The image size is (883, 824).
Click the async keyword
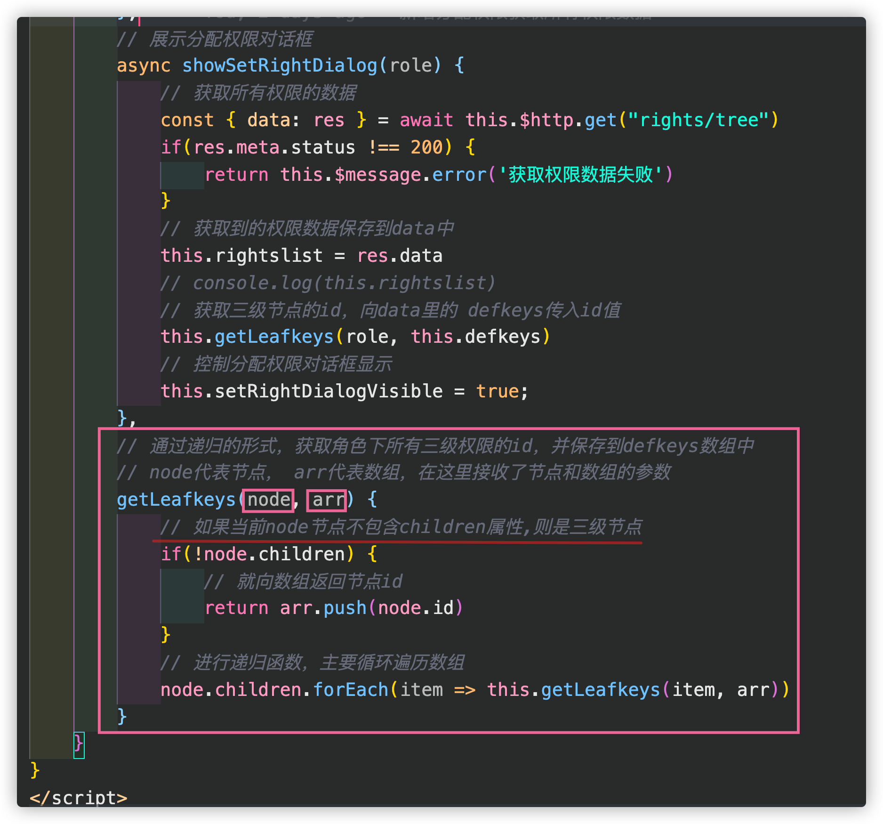tap(144, 65)
